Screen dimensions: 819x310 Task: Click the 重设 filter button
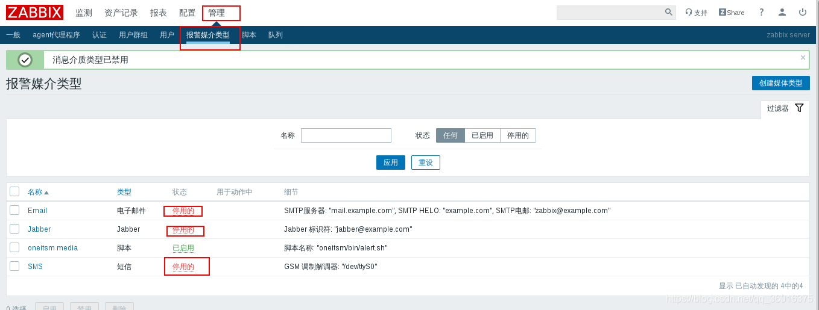[x=426, y=163]
